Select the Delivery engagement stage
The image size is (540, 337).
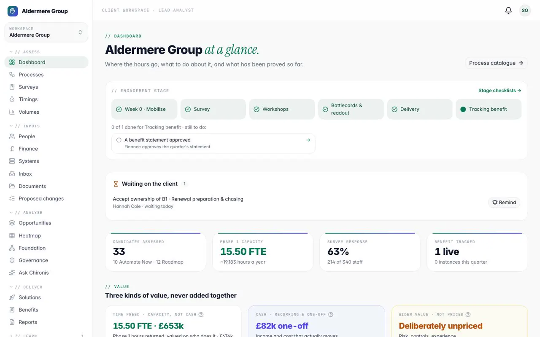click(x=420, y=109)
